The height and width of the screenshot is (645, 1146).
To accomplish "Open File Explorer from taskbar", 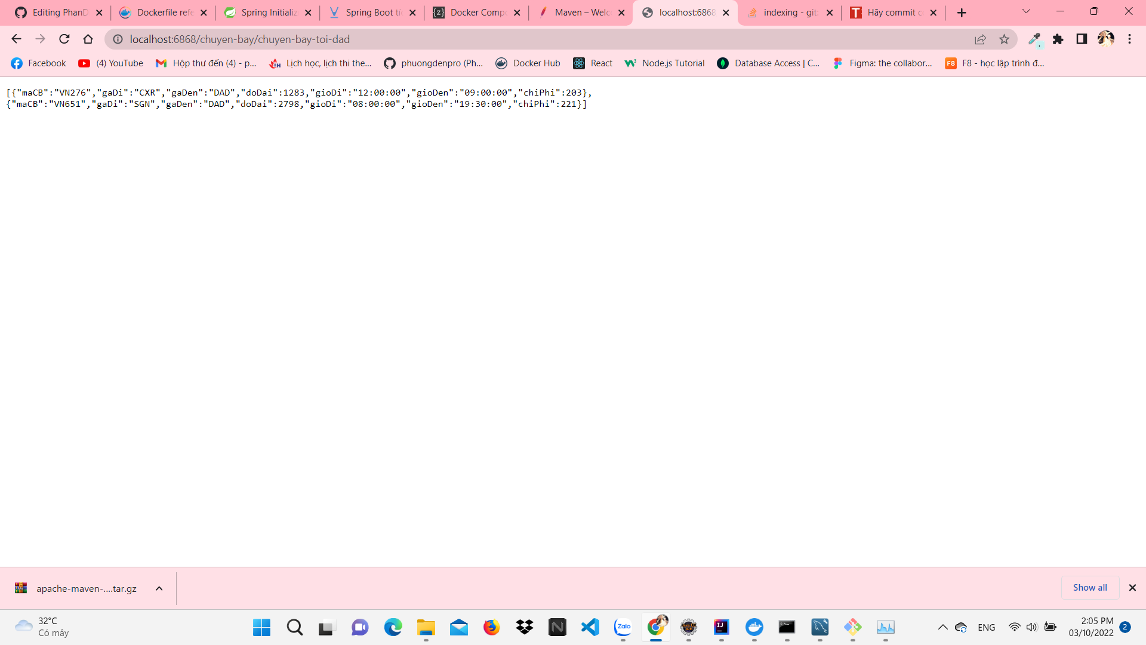I will click(426, 627).
